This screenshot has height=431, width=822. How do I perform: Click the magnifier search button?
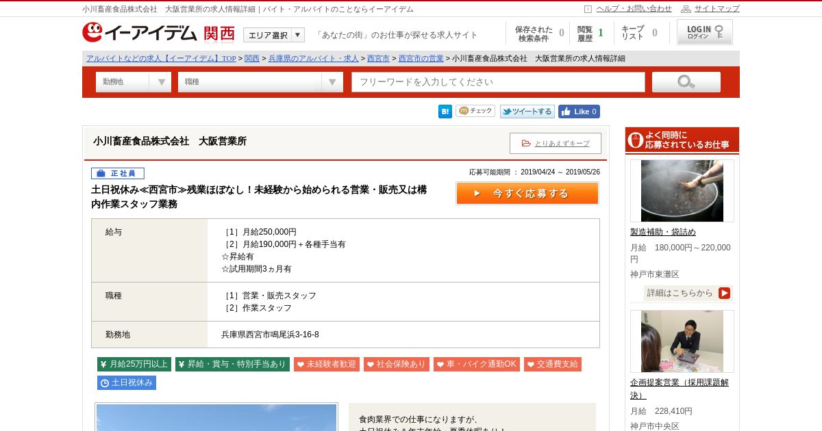[x=686, y=82]
